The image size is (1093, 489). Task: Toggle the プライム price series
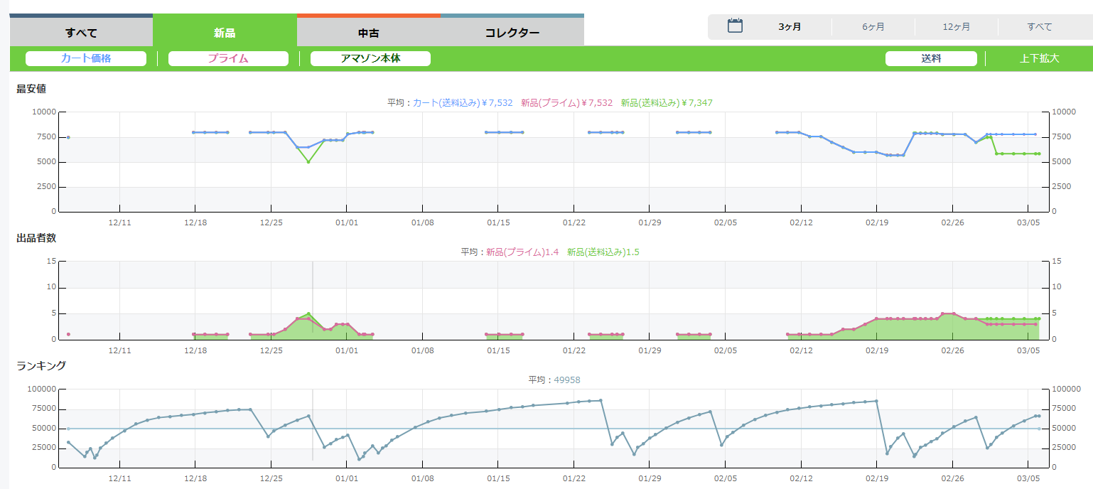228,58
